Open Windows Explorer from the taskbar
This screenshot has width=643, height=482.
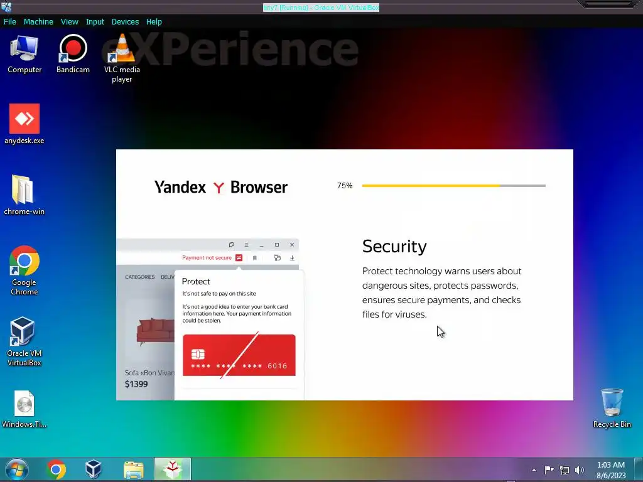click(134, 469)
